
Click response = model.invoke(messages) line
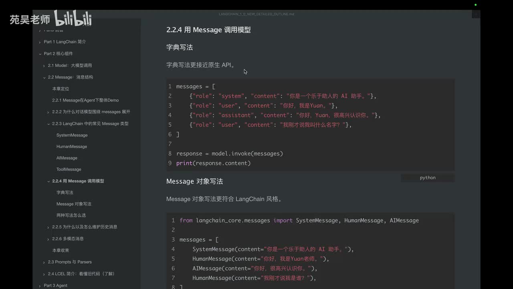point(230,154)
